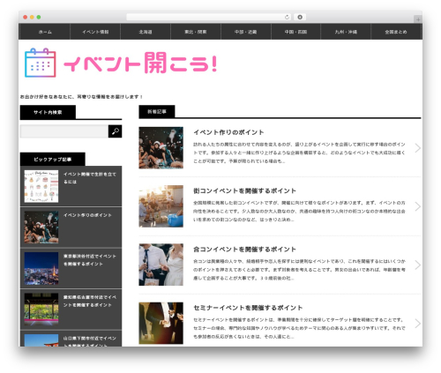
Task: Open pickup link イベント作りのポイント in sidebar
Action: 87,215
